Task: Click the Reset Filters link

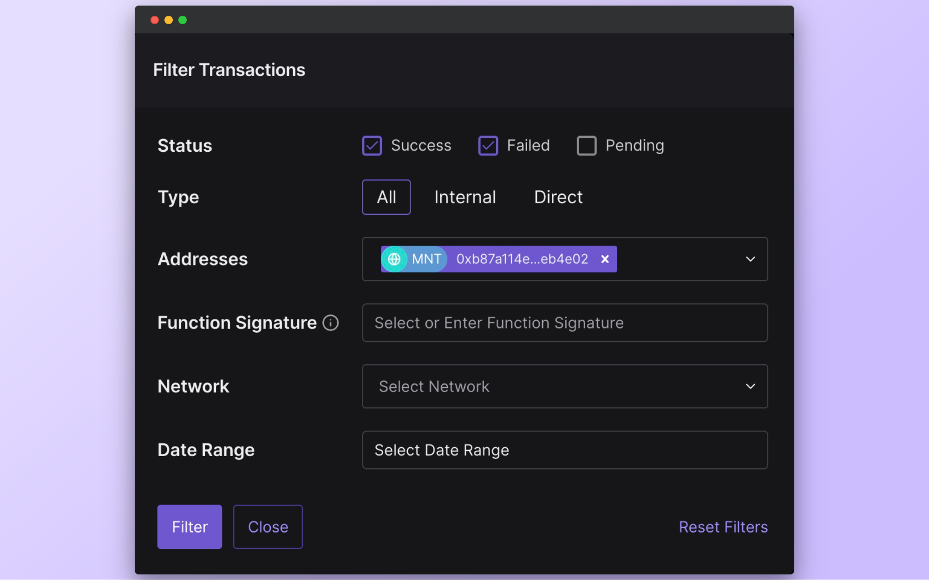Action: point(723,527)
